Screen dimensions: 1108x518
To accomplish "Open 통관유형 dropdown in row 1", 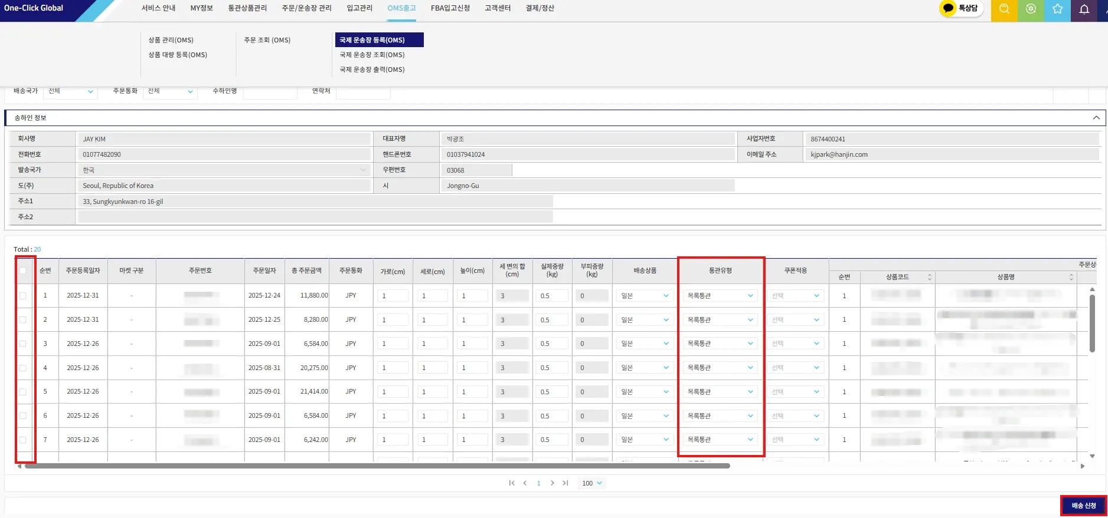I will tap(720, 296).
